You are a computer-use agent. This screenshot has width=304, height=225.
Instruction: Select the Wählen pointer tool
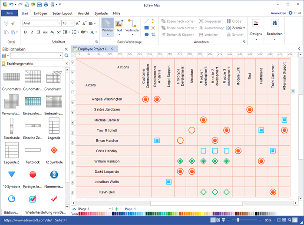click(x=107, y=27)
